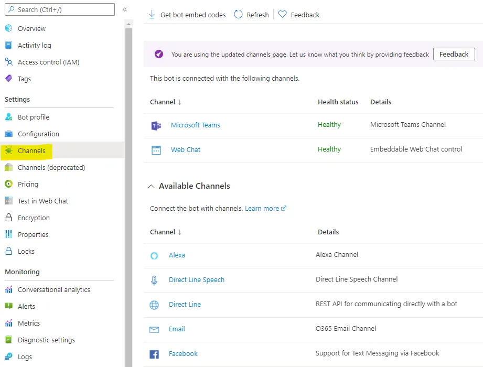Screen dimensions: 483x367
Task: Open Conversational analytics page
Action: [x=54, y=290]
